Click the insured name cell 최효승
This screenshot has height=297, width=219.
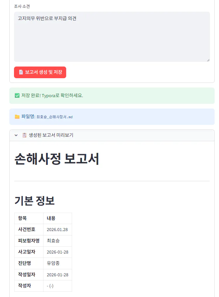[53, 241]
